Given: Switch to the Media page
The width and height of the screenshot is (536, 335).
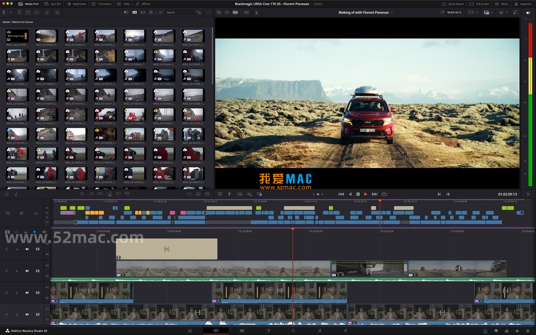Looking at the screenshot, I should (x=190, y=330).
